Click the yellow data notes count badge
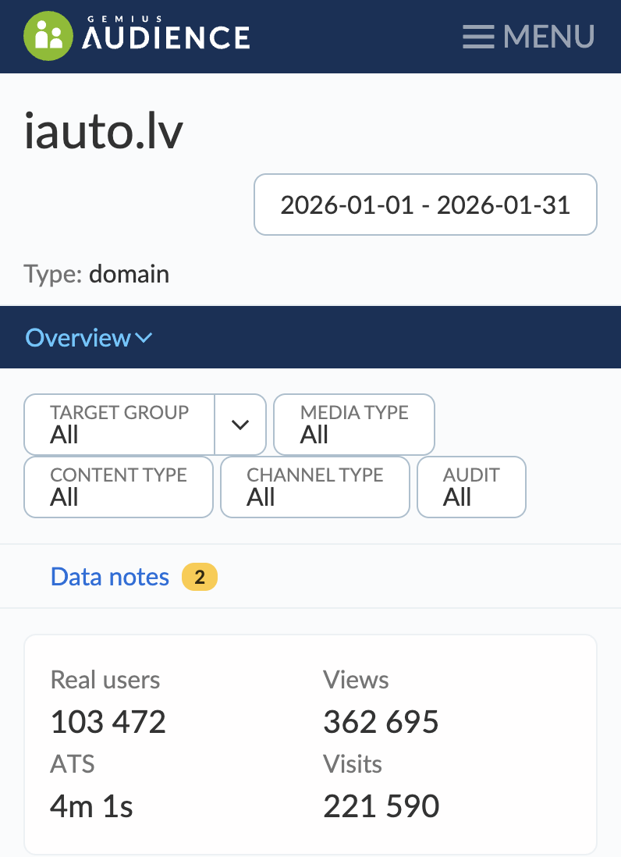 coord(200,578)
